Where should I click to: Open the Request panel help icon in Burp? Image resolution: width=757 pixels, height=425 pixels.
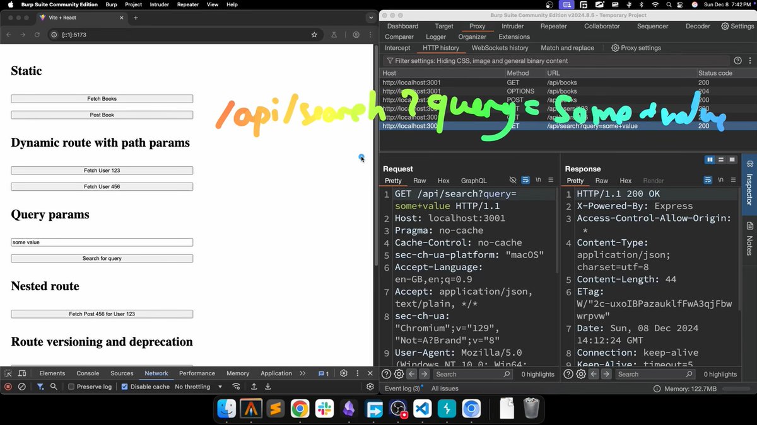[x=386, y=374]
